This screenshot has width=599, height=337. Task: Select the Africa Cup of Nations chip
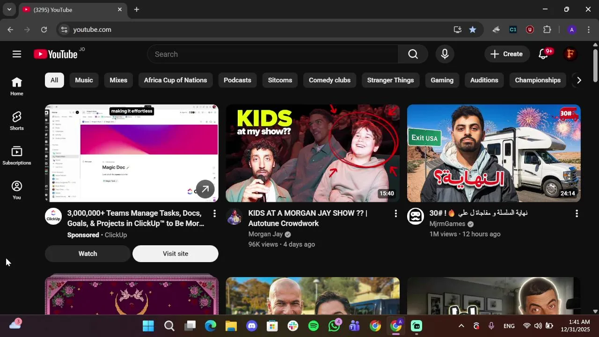175,80
